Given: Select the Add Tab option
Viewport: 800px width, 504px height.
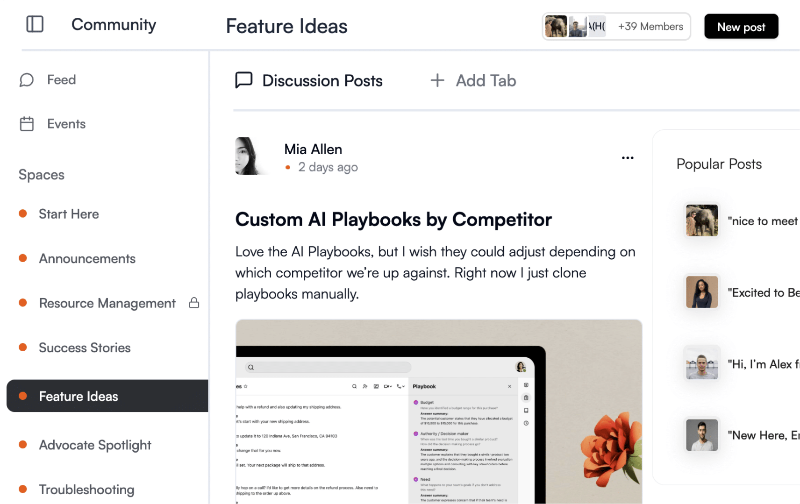Looking at the screenshot, I should tap(486, 81).
